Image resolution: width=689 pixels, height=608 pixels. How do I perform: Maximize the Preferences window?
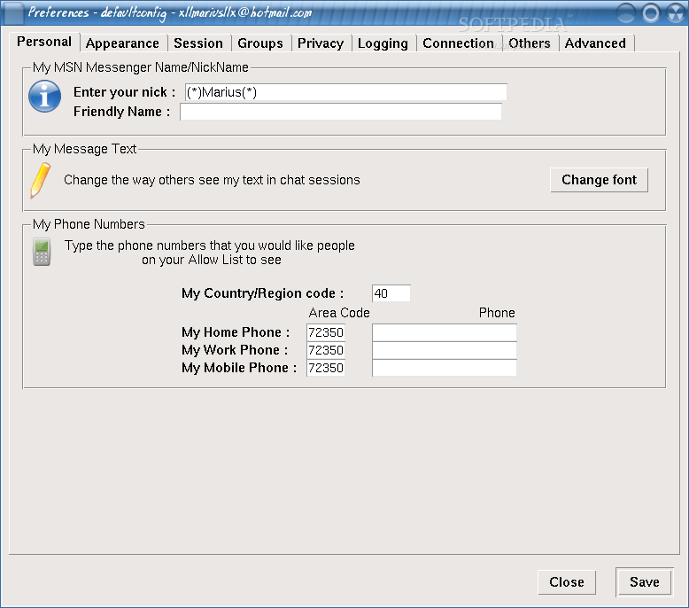pyautogui.click(x=651, y=12)
